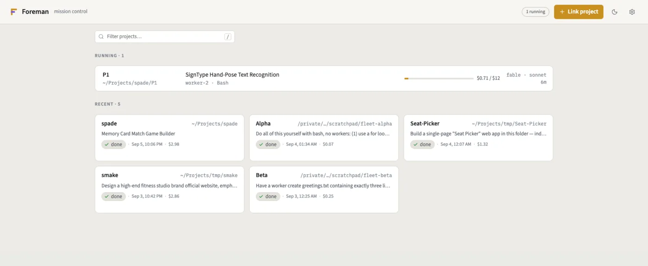Screen dimensions: 648x266
Task: Focus the Filter projects search field
Action: [165, 36]
